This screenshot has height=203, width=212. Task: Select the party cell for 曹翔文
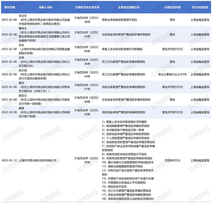44,35
